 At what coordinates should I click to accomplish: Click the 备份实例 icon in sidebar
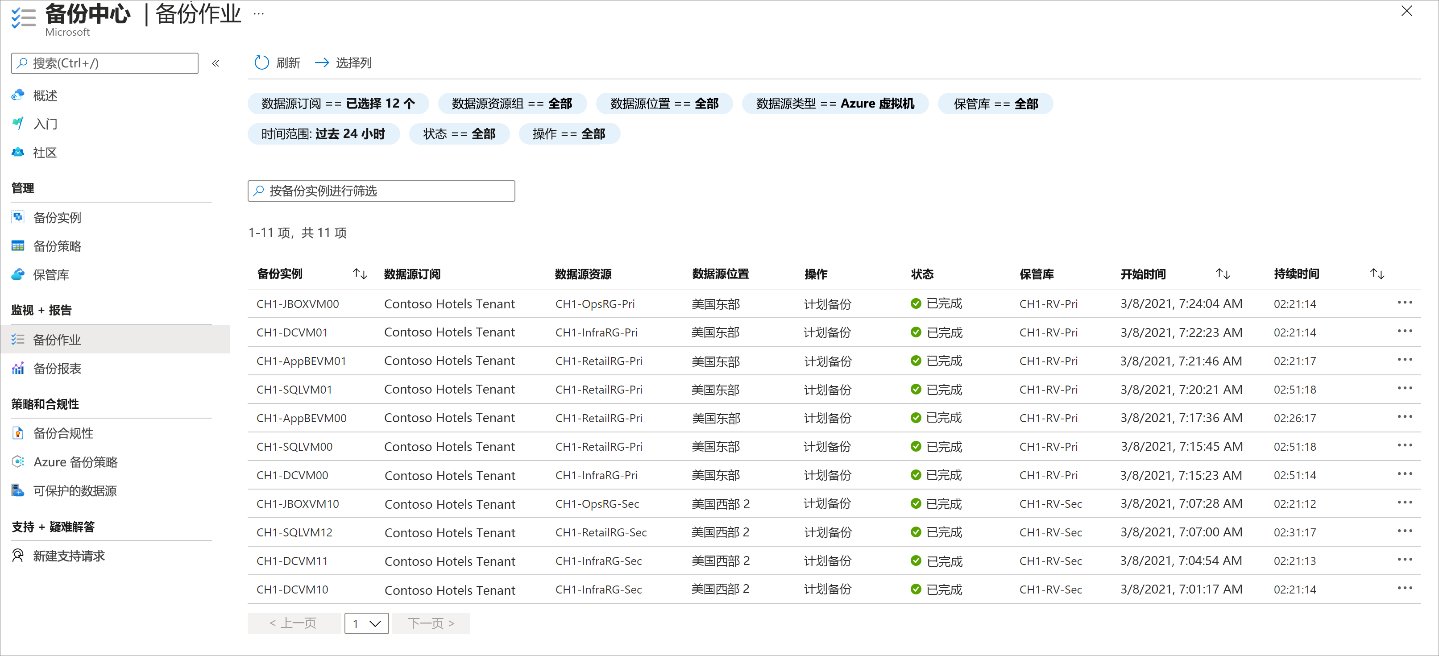(x=18, y=217)
